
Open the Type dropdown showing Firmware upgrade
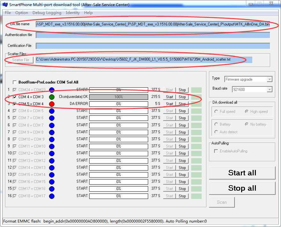[248, 79]
